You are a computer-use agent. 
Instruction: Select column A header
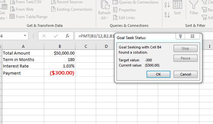(23, 46)
